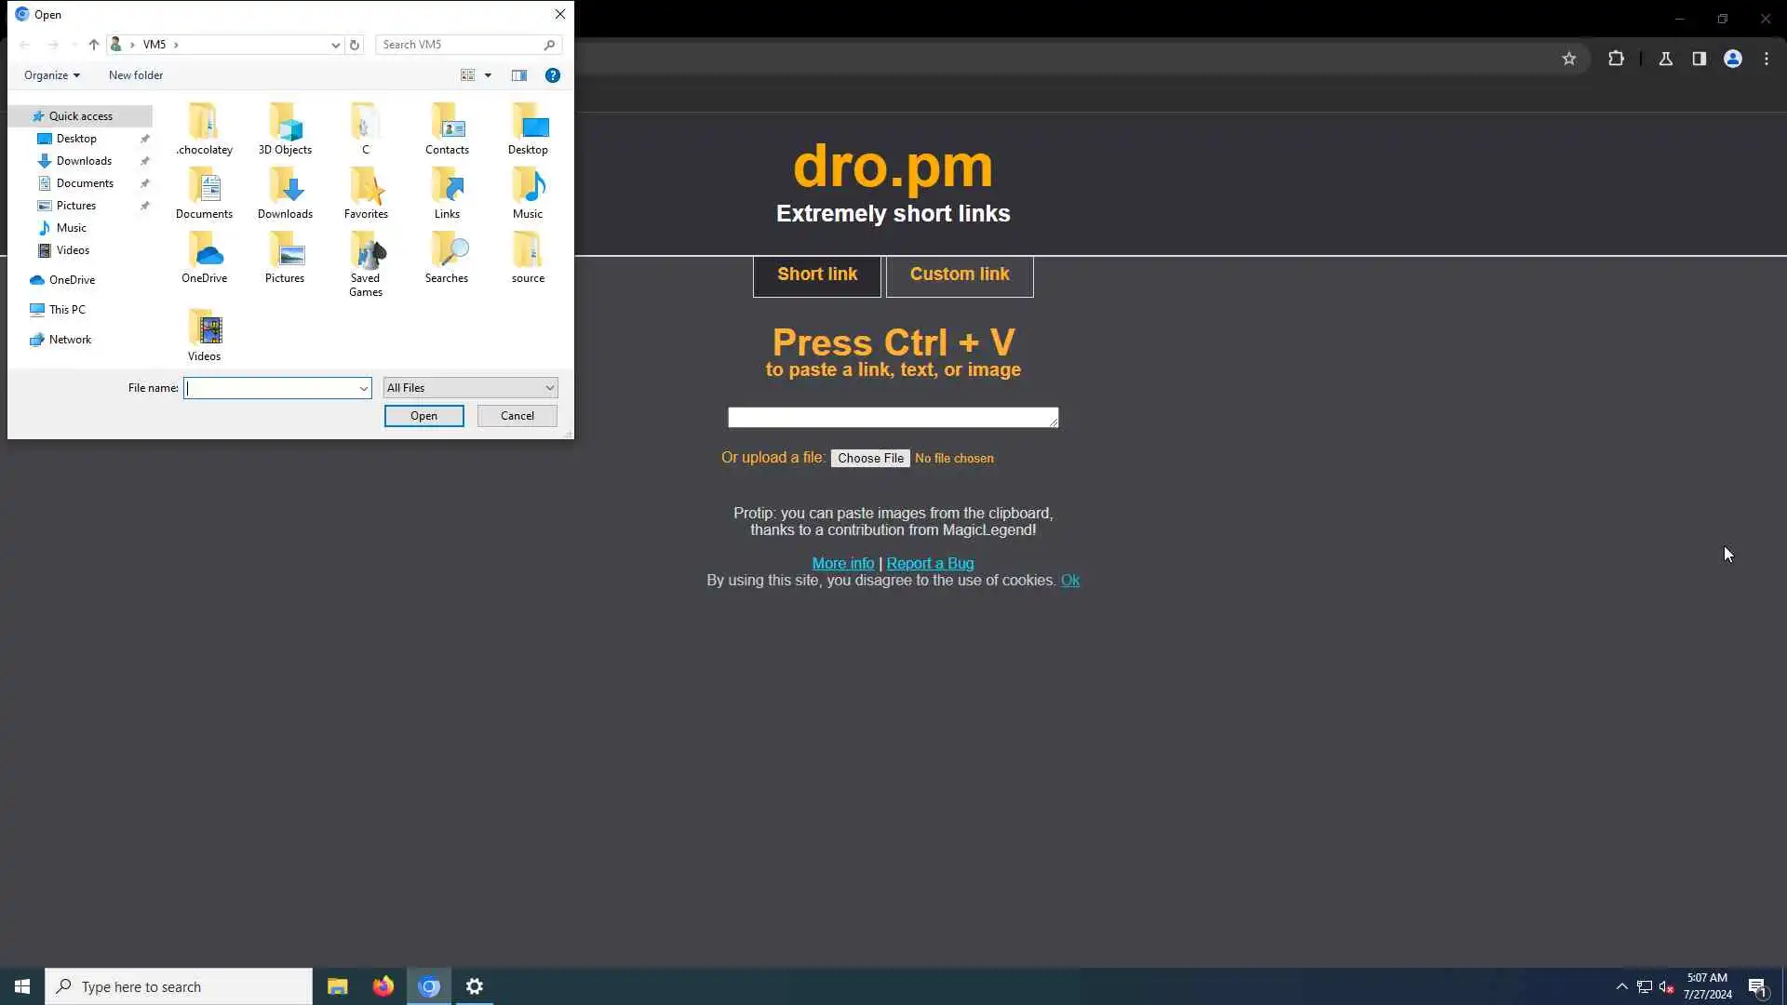Bookmark this page with the star icon
Screen dimensions: 1787x1005
point(1569,59)
